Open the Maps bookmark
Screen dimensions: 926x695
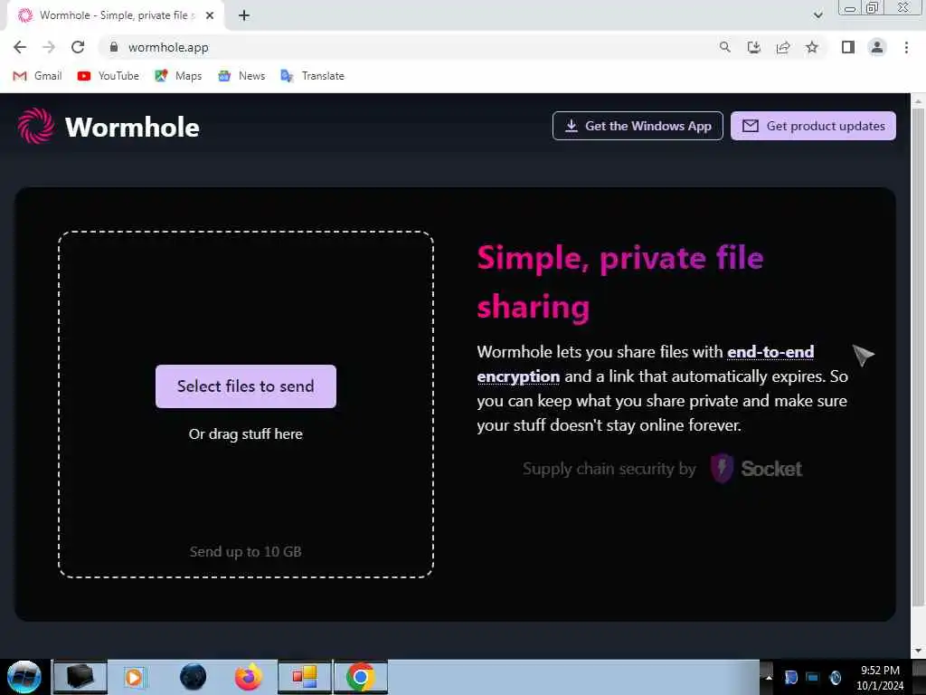(178, 76)
